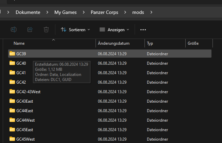The image size is (222, 143).
Task: Open the Sortieren dropdown
Action: coord(75,29)
